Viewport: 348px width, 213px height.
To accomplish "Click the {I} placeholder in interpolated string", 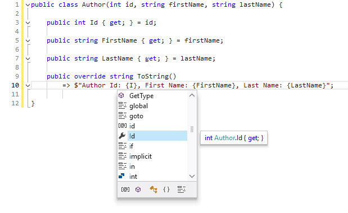I will tap(131, 85).
